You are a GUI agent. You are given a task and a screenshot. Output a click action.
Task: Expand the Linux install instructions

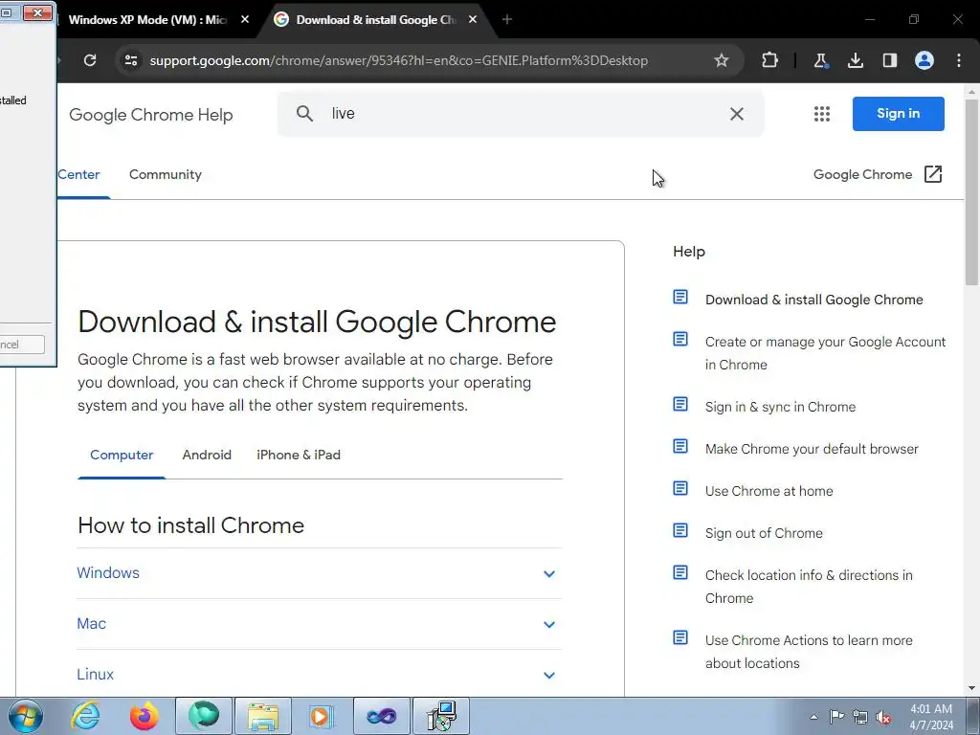[x=319, y=675]
